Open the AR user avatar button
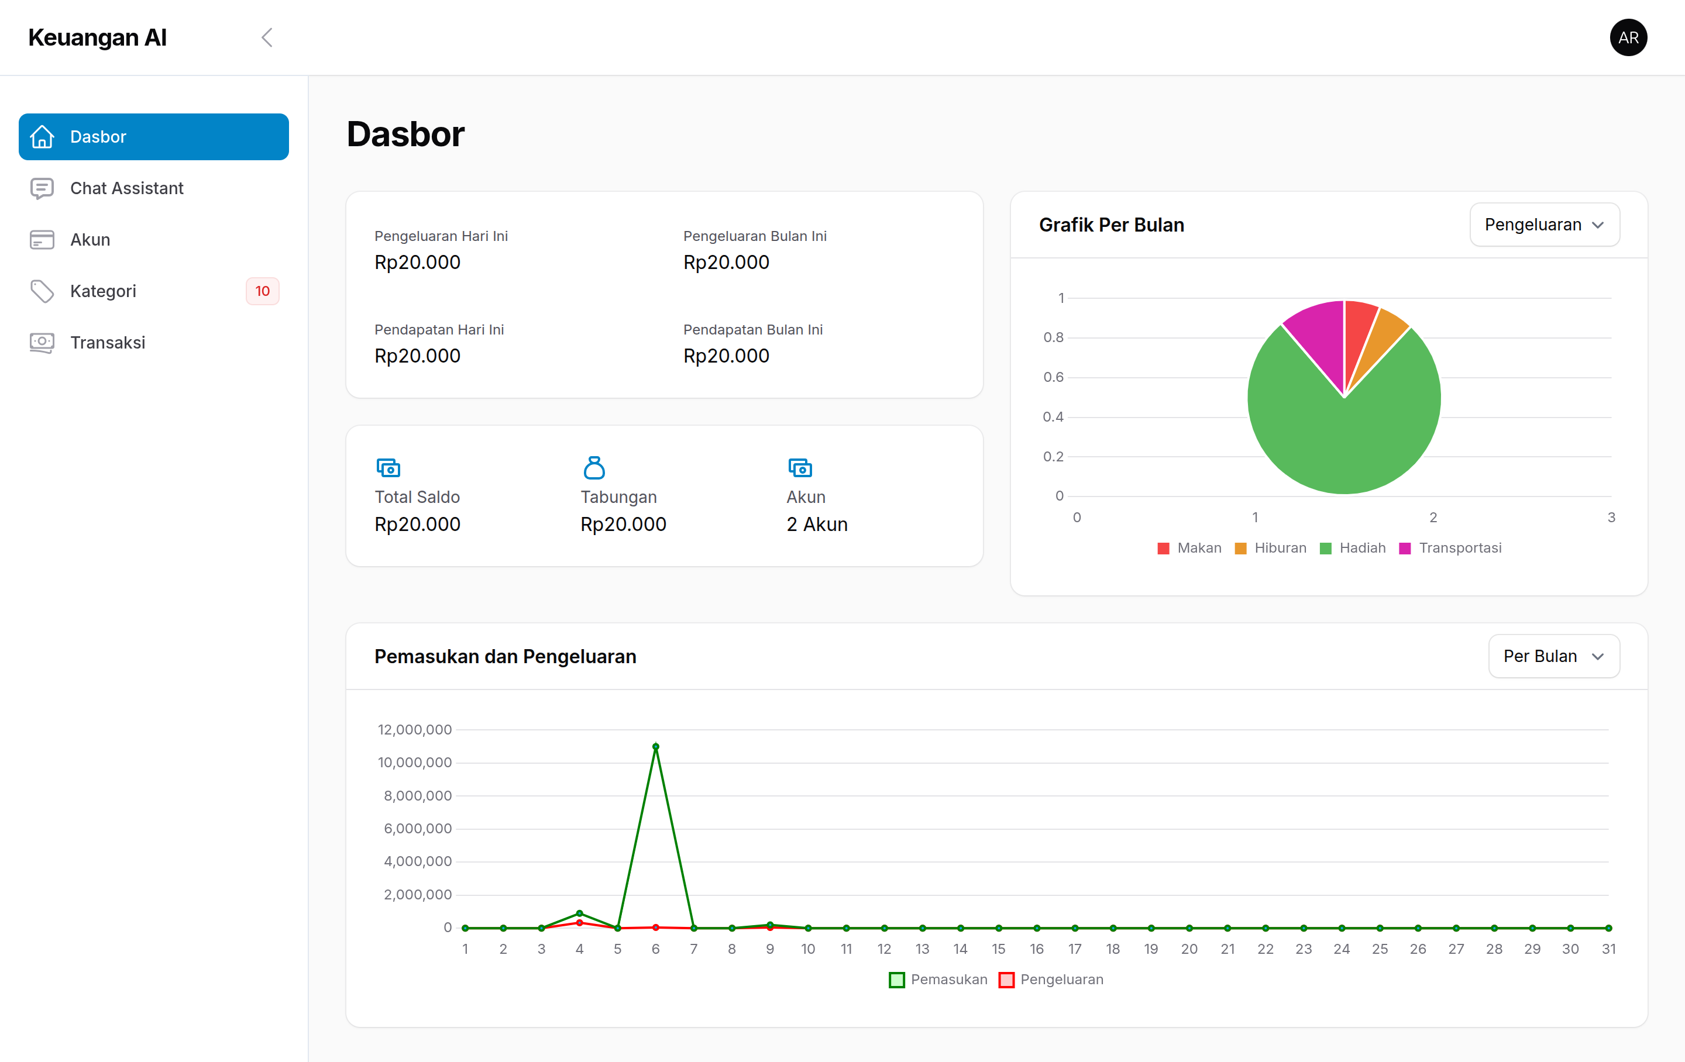Image resolution: width=1685 pixels, height=1062 pixels. pos(1628,38)
